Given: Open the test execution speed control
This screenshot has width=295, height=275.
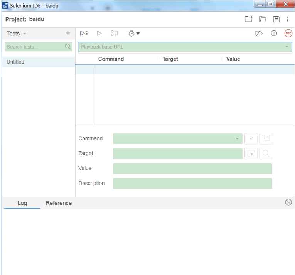Looking at the screenshot, I should (x=134, y=33).
